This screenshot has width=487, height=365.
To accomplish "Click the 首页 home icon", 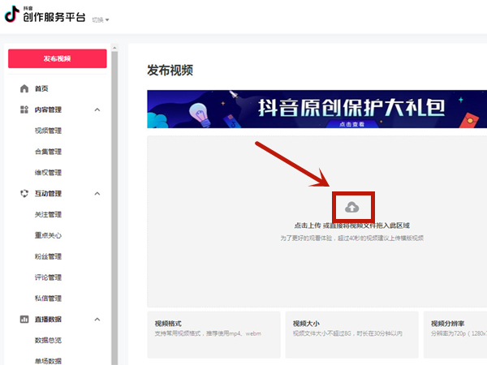I will 24,88.
